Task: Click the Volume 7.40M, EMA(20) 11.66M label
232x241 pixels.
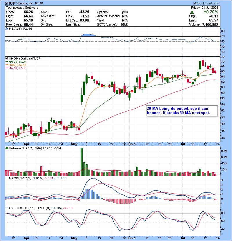Action: [35, 148]
